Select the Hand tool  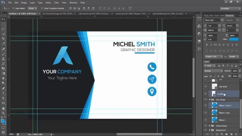pyautogui.click(x=3, y=108)
